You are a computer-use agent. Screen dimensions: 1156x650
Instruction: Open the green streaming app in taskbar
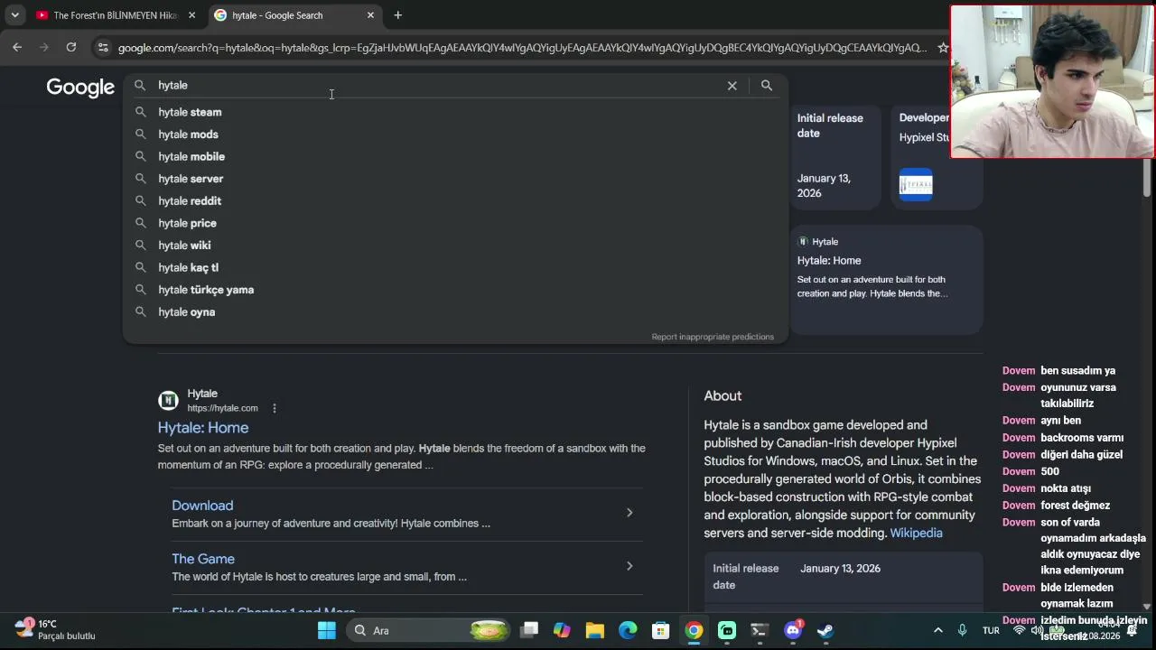(727, 630)
